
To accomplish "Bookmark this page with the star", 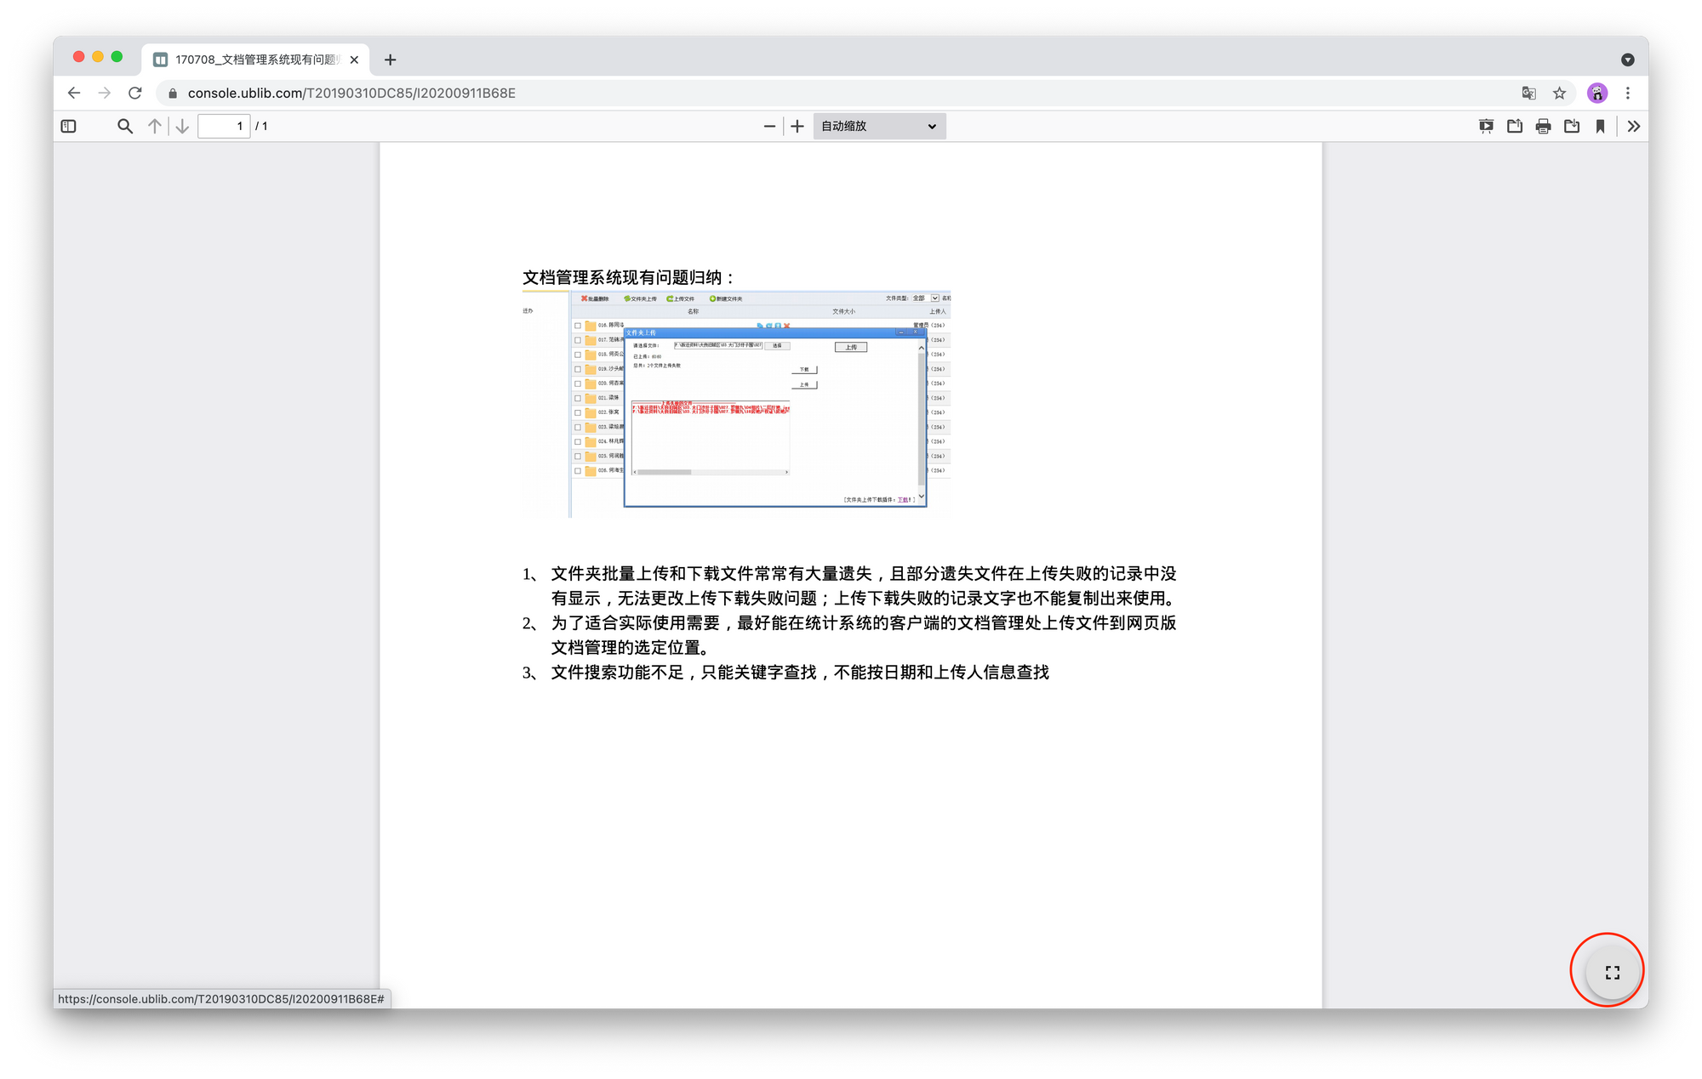I will [x=1559, y=93].
